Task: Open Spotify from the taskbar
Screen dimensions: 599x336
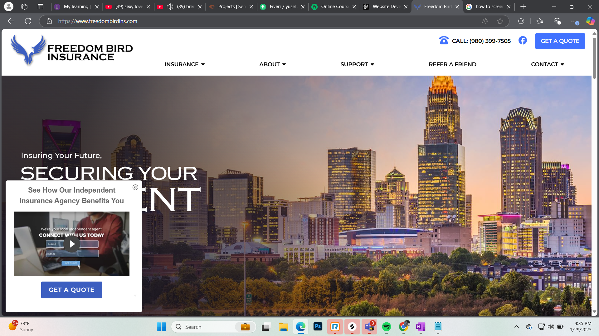Action: (x=386, y=327)
